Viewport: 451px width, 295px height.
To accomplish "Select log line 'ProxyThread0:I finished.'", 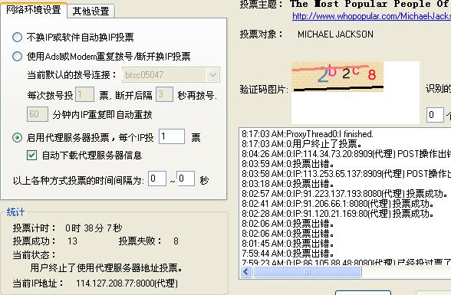I will pyautogui.click(x=308, y=134).
